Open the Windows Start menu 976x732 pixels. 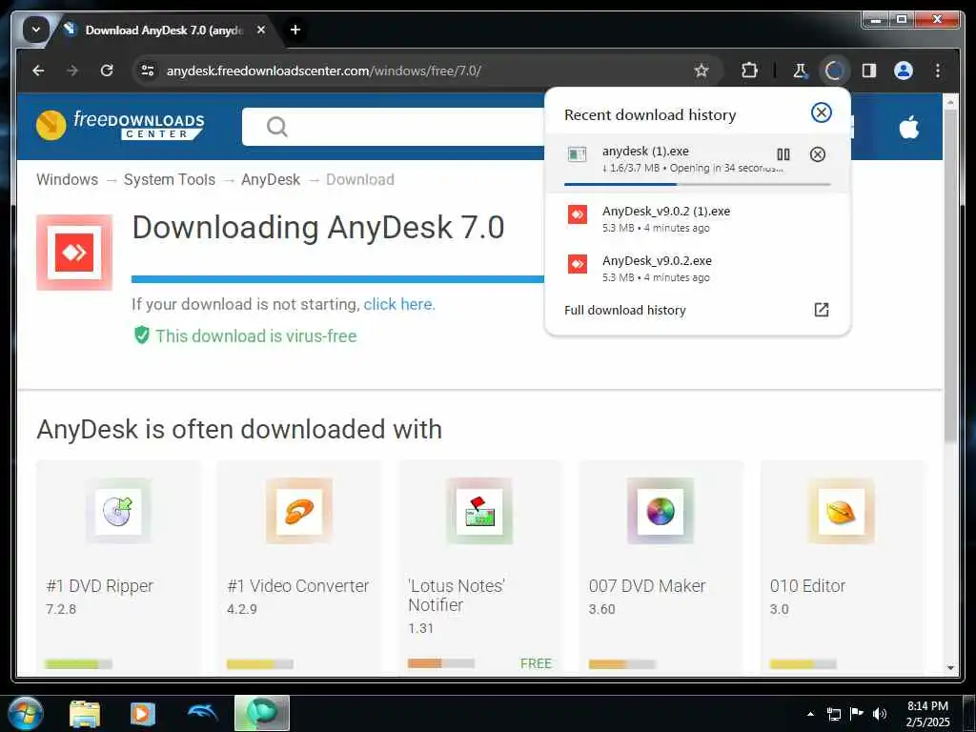click(26, 713)
